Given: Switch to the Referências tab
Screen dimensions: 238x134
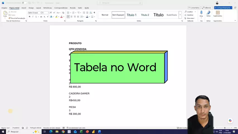Looking at the screenshot, I should tap(47, 8).
